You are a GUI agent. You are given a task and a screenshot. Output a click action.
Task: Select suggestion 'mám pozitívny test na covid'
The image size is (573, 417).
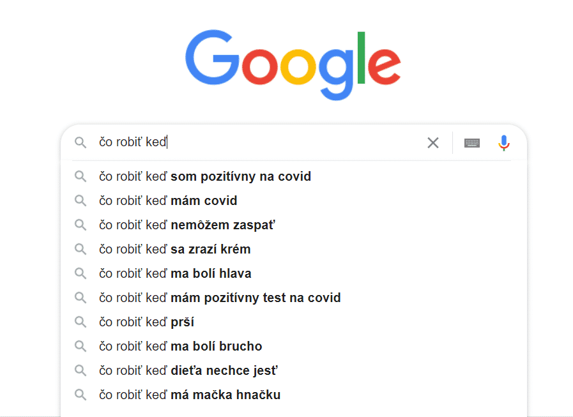(294, 298)
